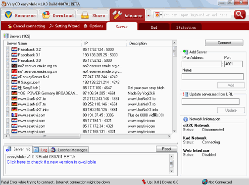Click the Share printer icon tab
The image size is (249, 185).
[85, 15]
